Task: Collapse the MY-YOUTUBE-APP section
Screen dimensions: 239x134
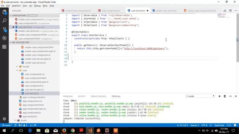Action: tap(21, 42)
